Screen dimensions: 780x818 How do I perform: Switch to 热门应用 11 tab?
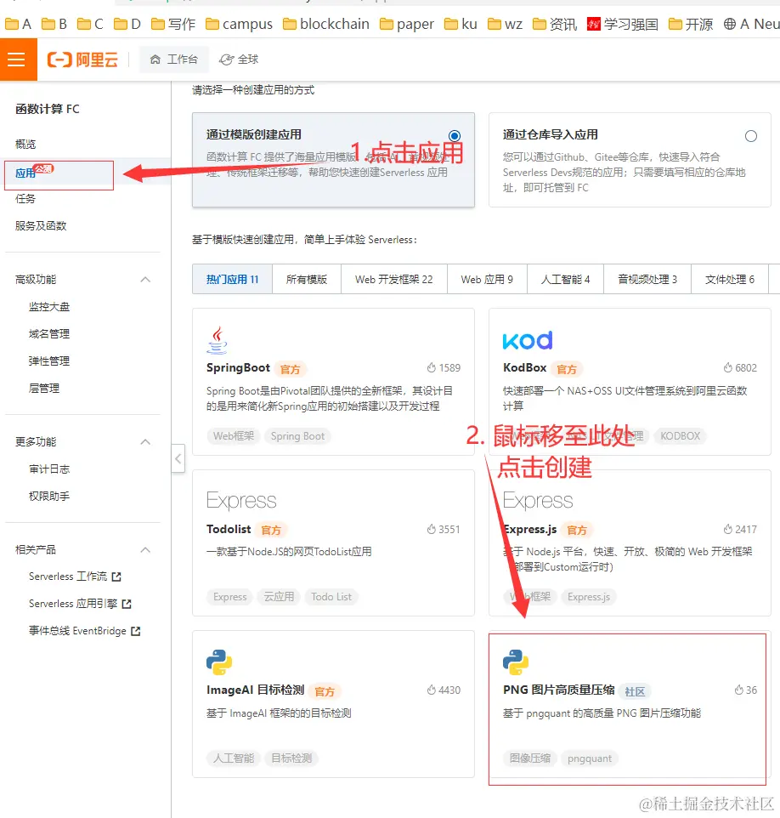click(x=233, y=280)
